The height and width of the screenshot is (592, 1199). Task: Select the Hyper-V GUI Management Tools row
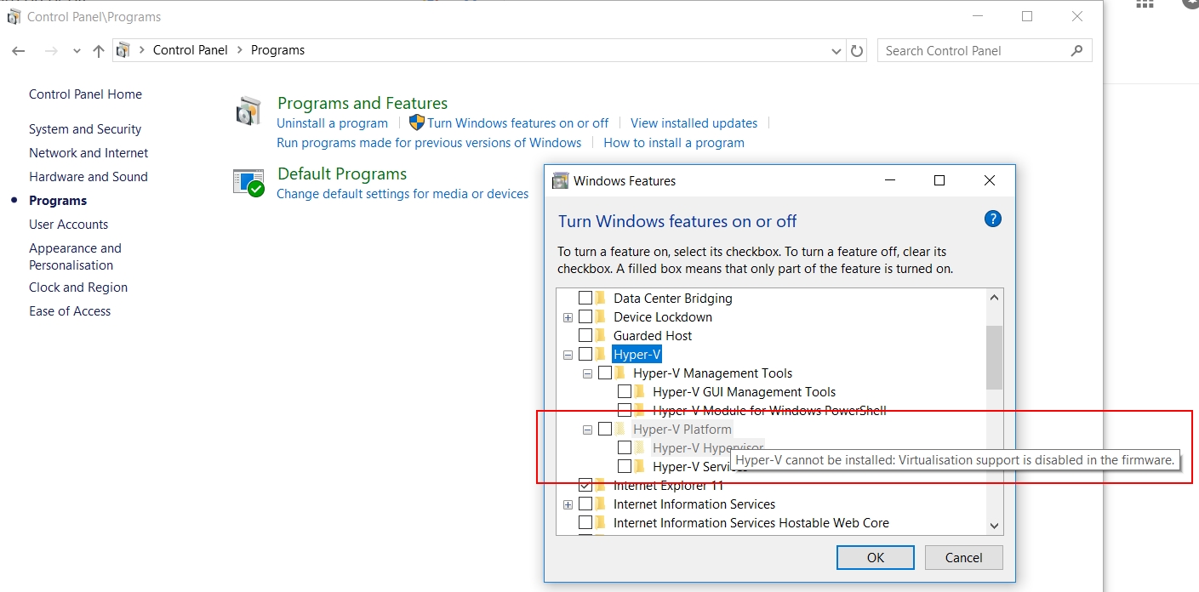(745, 391)
